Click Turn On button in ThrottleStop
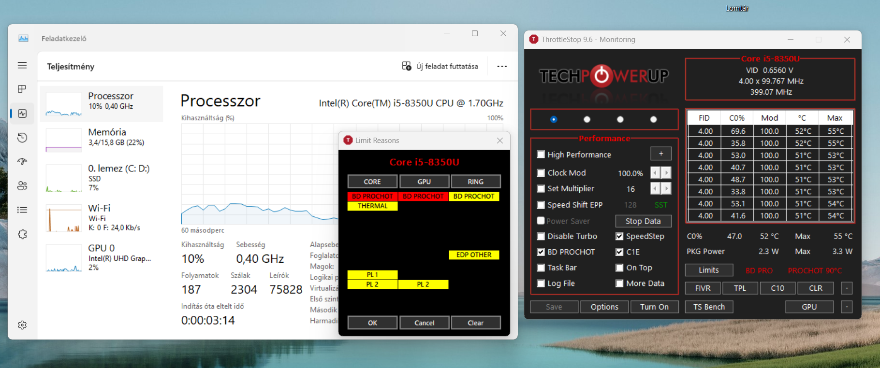This screenshot has height=368, width=880. [x=654, y=307]
